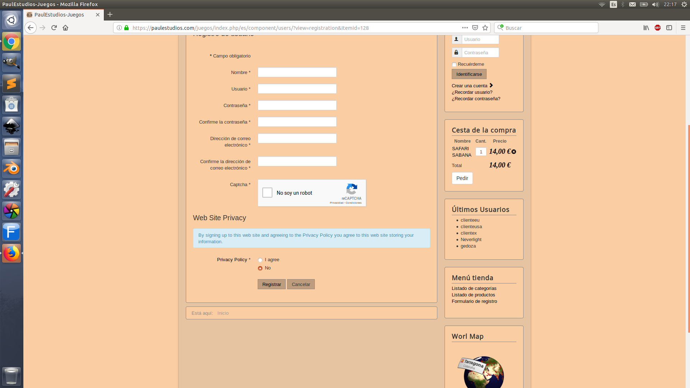Open Adblock Plus extension icon

coord(658,28)
